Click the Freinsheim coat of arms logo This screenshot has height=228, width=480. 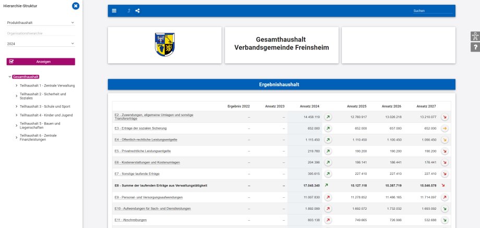click(x=165, y=45)
